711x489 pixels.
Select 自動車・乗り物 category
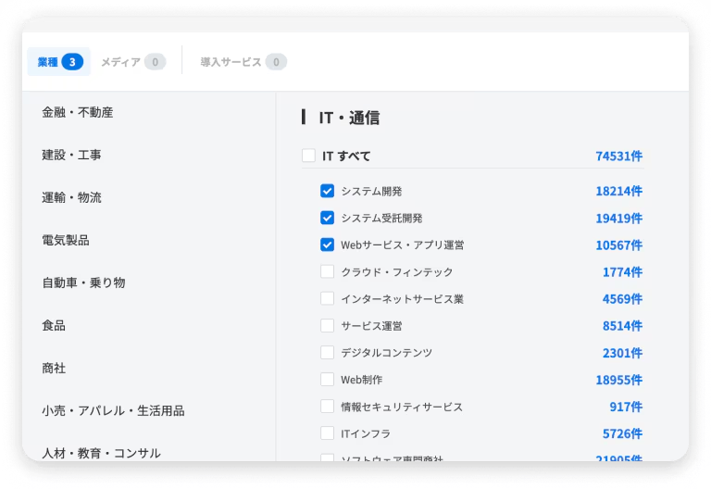coord(83,282)
